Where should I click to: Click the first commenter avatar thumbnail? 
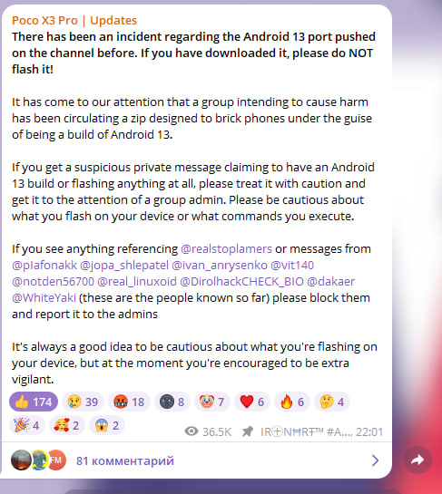coord(21,460)
